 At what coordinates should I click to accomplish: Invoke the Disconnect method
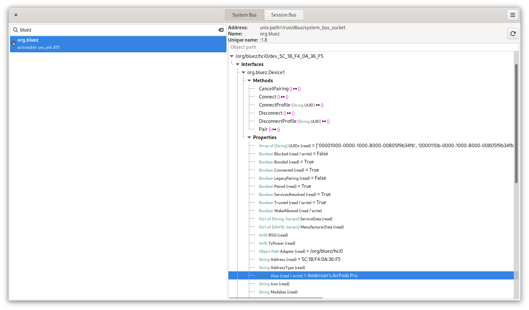(x=271, y=113)
